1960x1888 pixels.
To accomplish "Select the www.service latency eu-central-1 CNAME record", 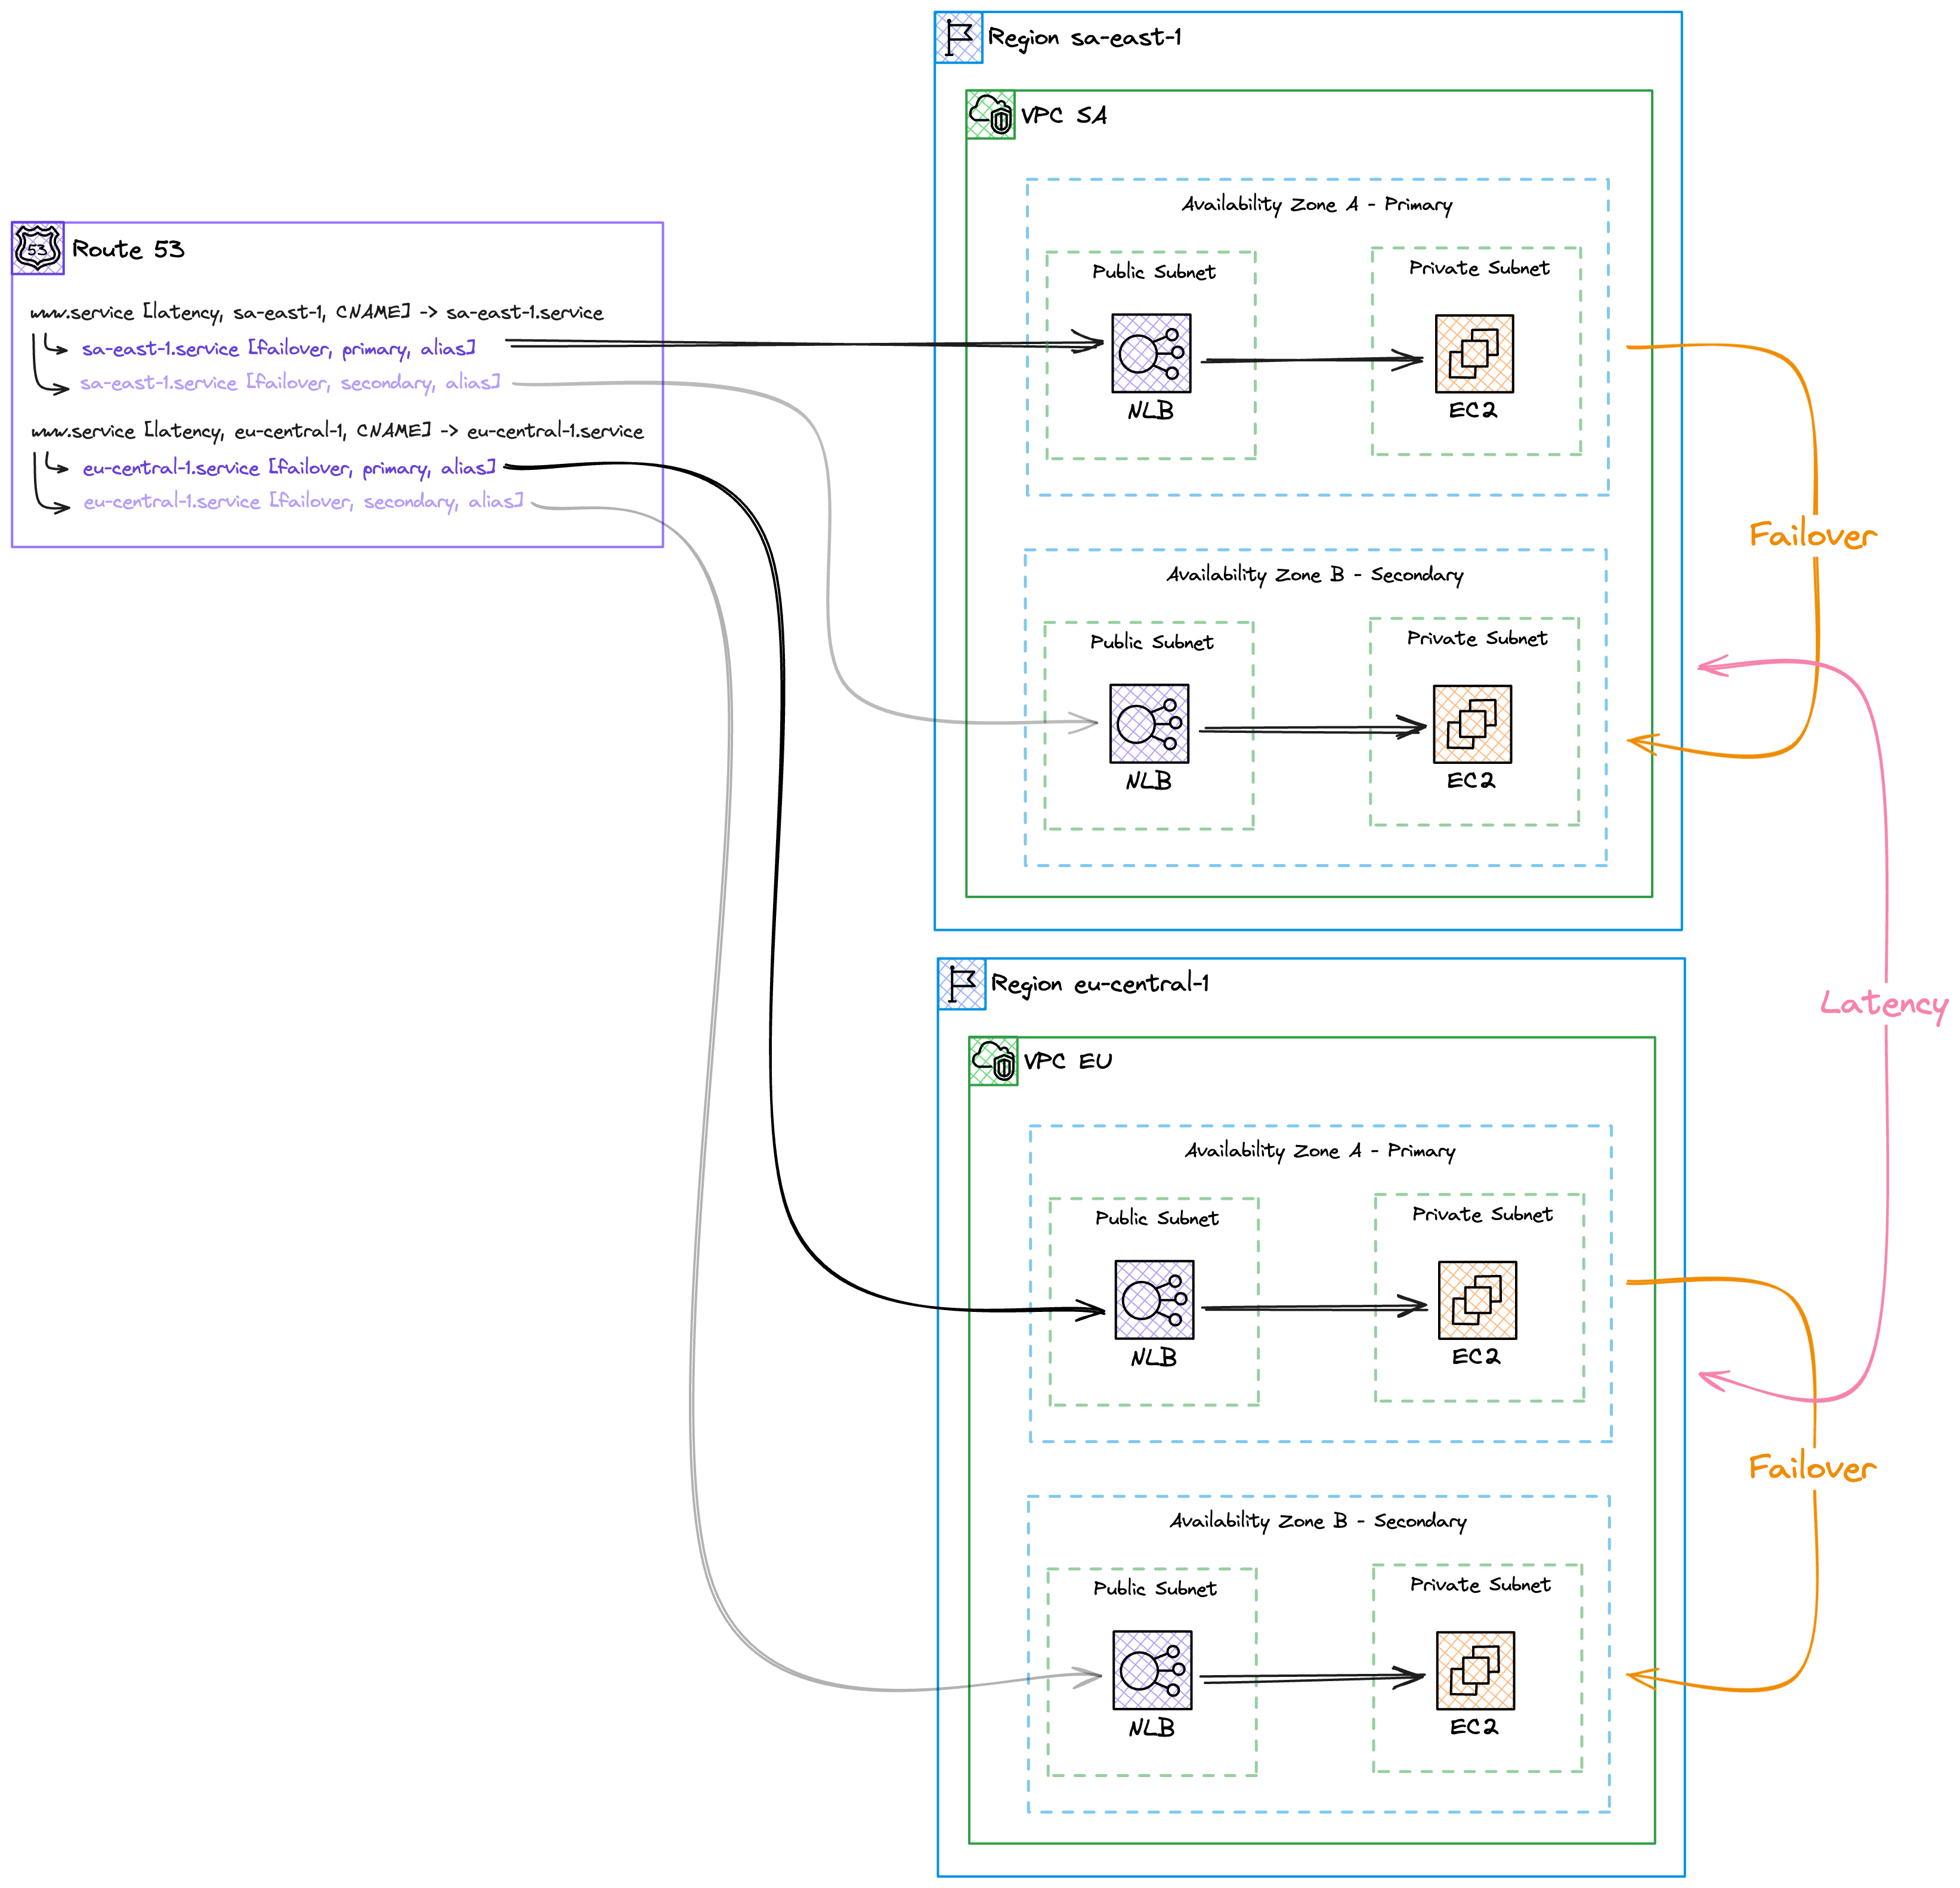I will tap(337, 431).
